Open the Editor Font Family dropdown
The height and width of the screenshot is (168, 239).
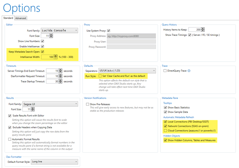pyautogui.click(x=59, y=31)
